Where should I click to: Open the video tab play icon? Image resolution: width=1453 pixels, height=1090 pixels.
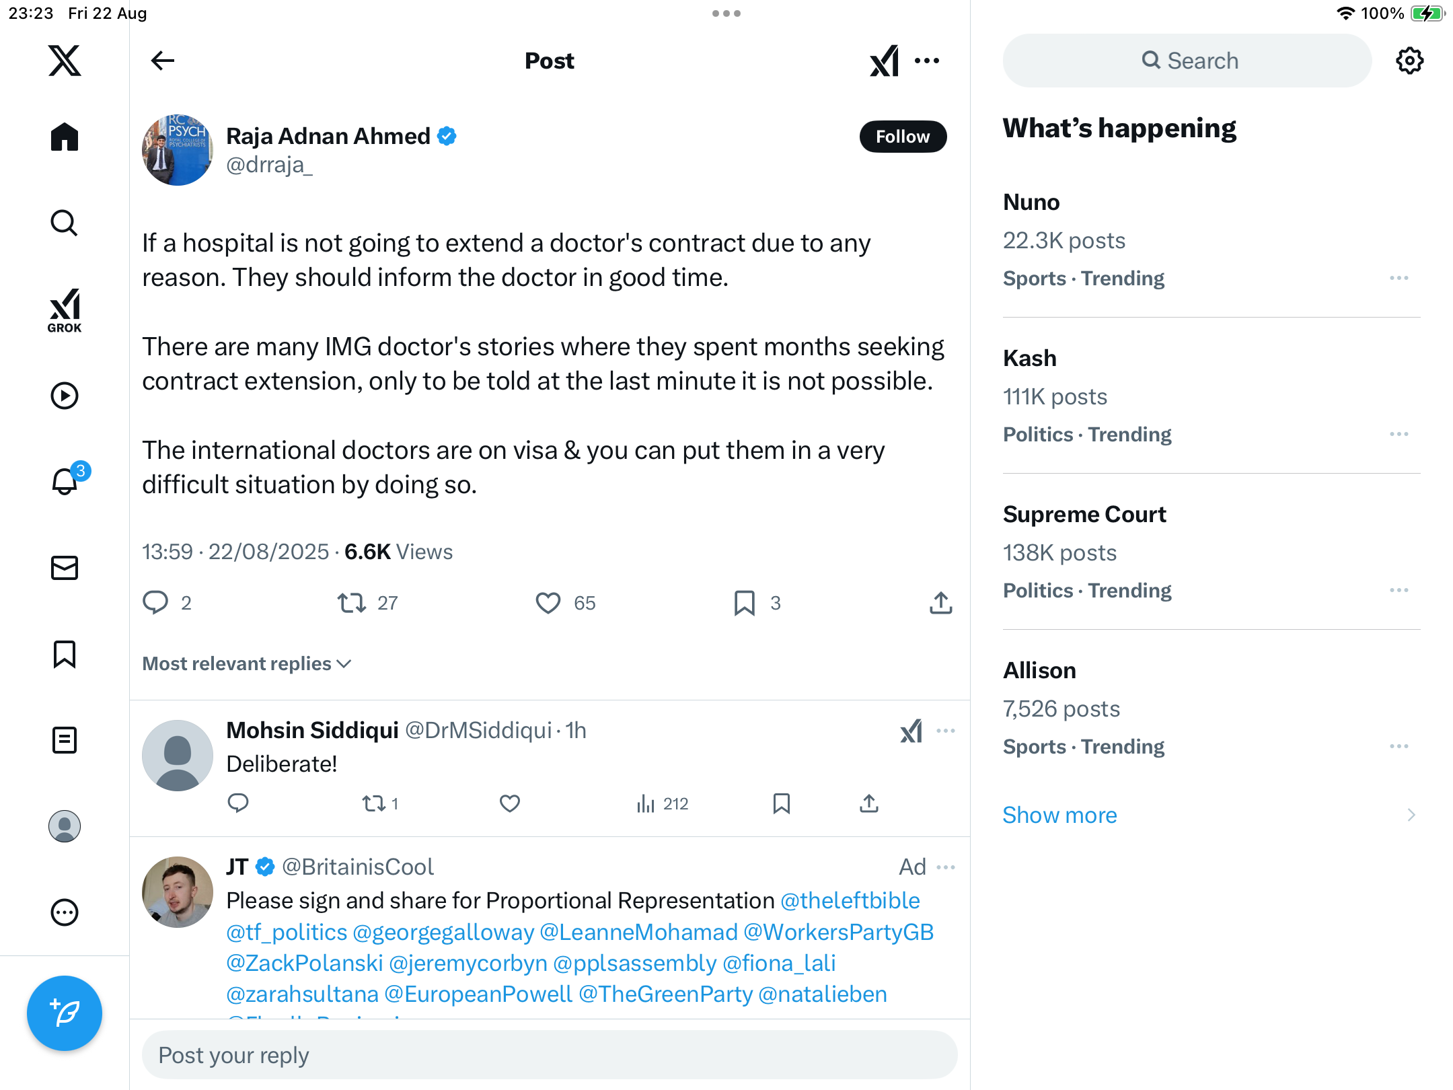(x=65, y=396)
